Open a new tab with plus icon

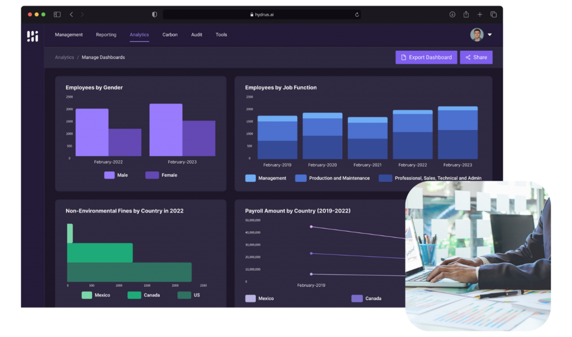tap(480, 15)
